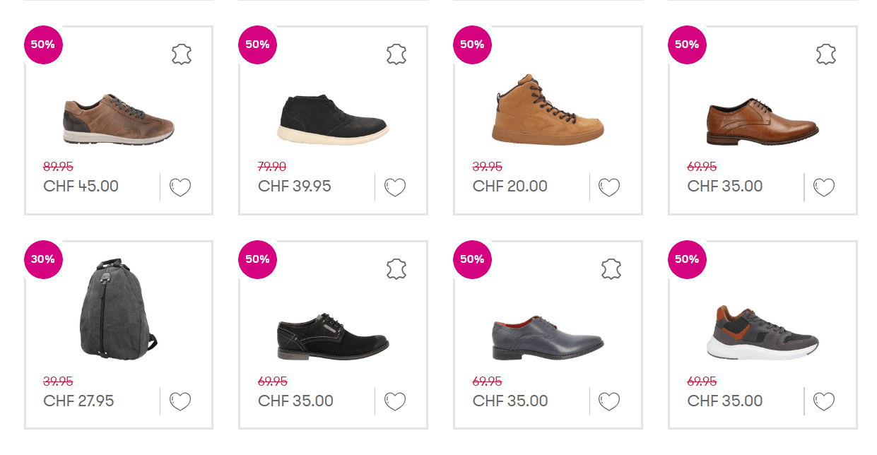Screen dimensions: 877x455
Task: Save the grey backpack to favorites
Action: coord(180,402)
